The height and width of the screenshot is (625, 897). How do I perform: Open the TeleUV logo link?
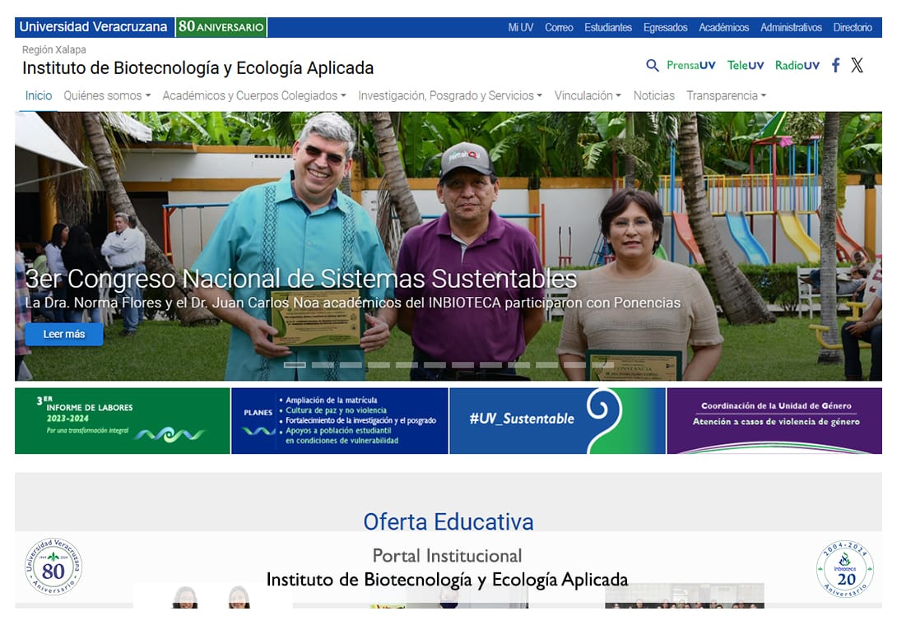tap(746, 65)
